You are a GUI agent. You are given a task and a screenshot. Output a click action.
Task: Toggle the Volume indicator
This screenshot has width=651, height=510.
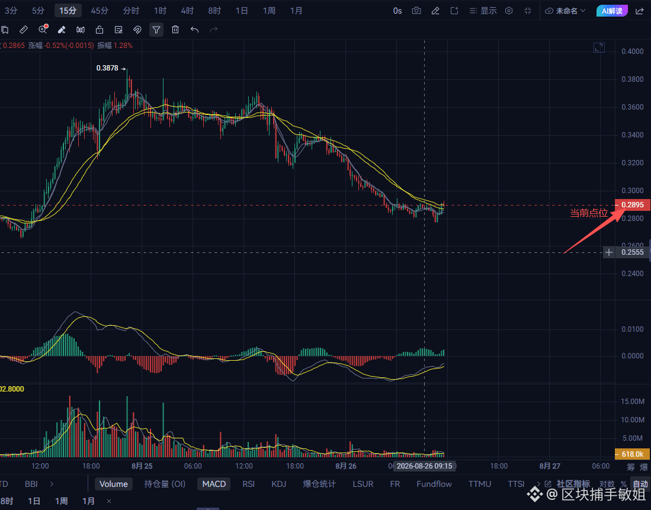(113, 485)
